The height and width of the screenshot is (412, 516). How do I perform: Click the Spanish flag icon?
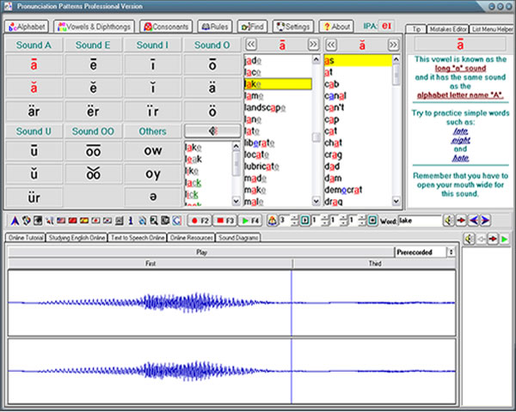(84, 221)
